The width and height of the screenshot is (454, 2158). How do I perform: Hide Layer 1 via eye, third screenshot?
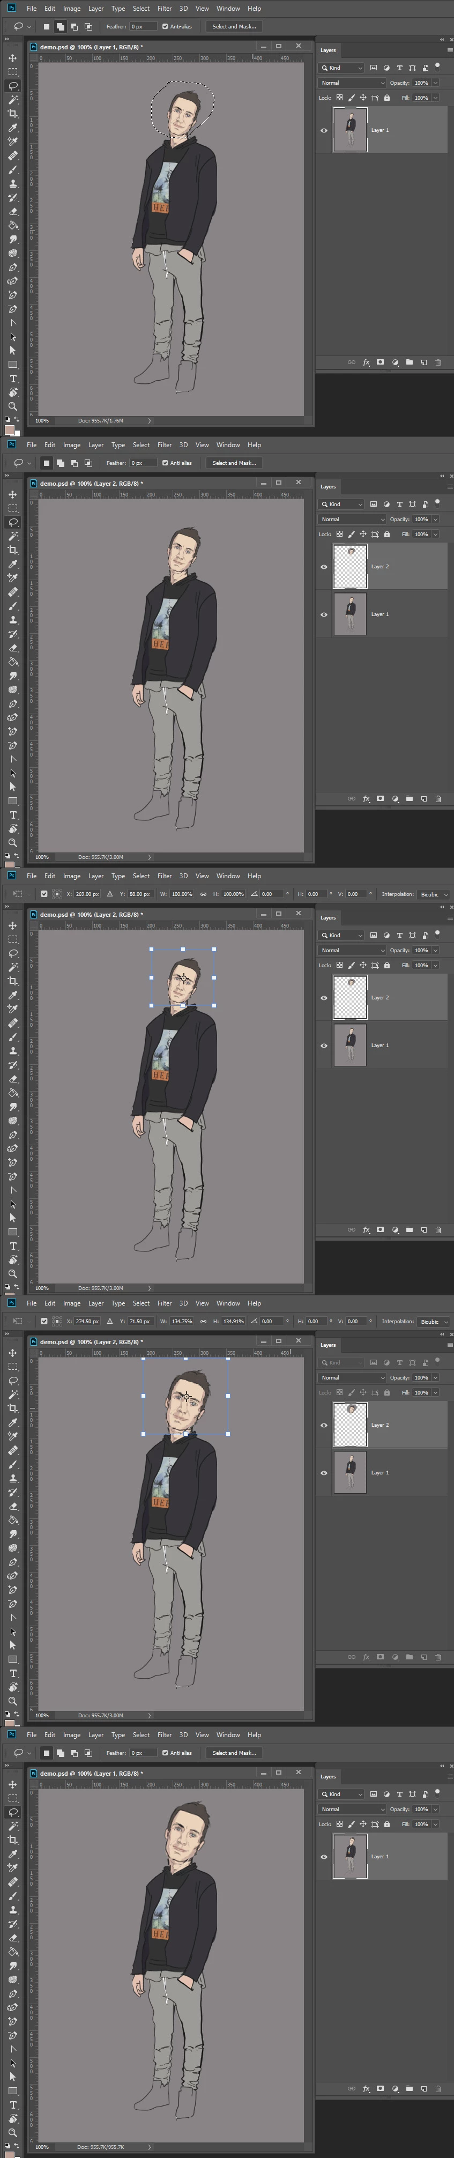coord(324,1045)
